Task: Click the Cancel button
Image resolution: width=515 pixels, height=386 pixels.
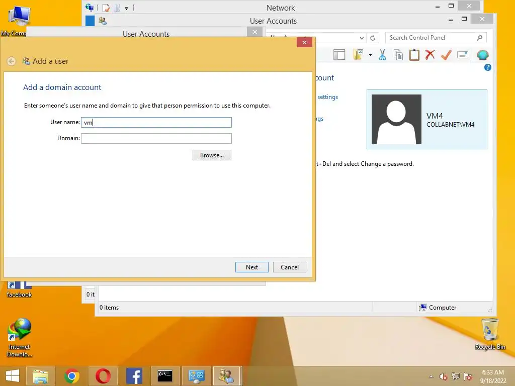Action: pos(290,267)
